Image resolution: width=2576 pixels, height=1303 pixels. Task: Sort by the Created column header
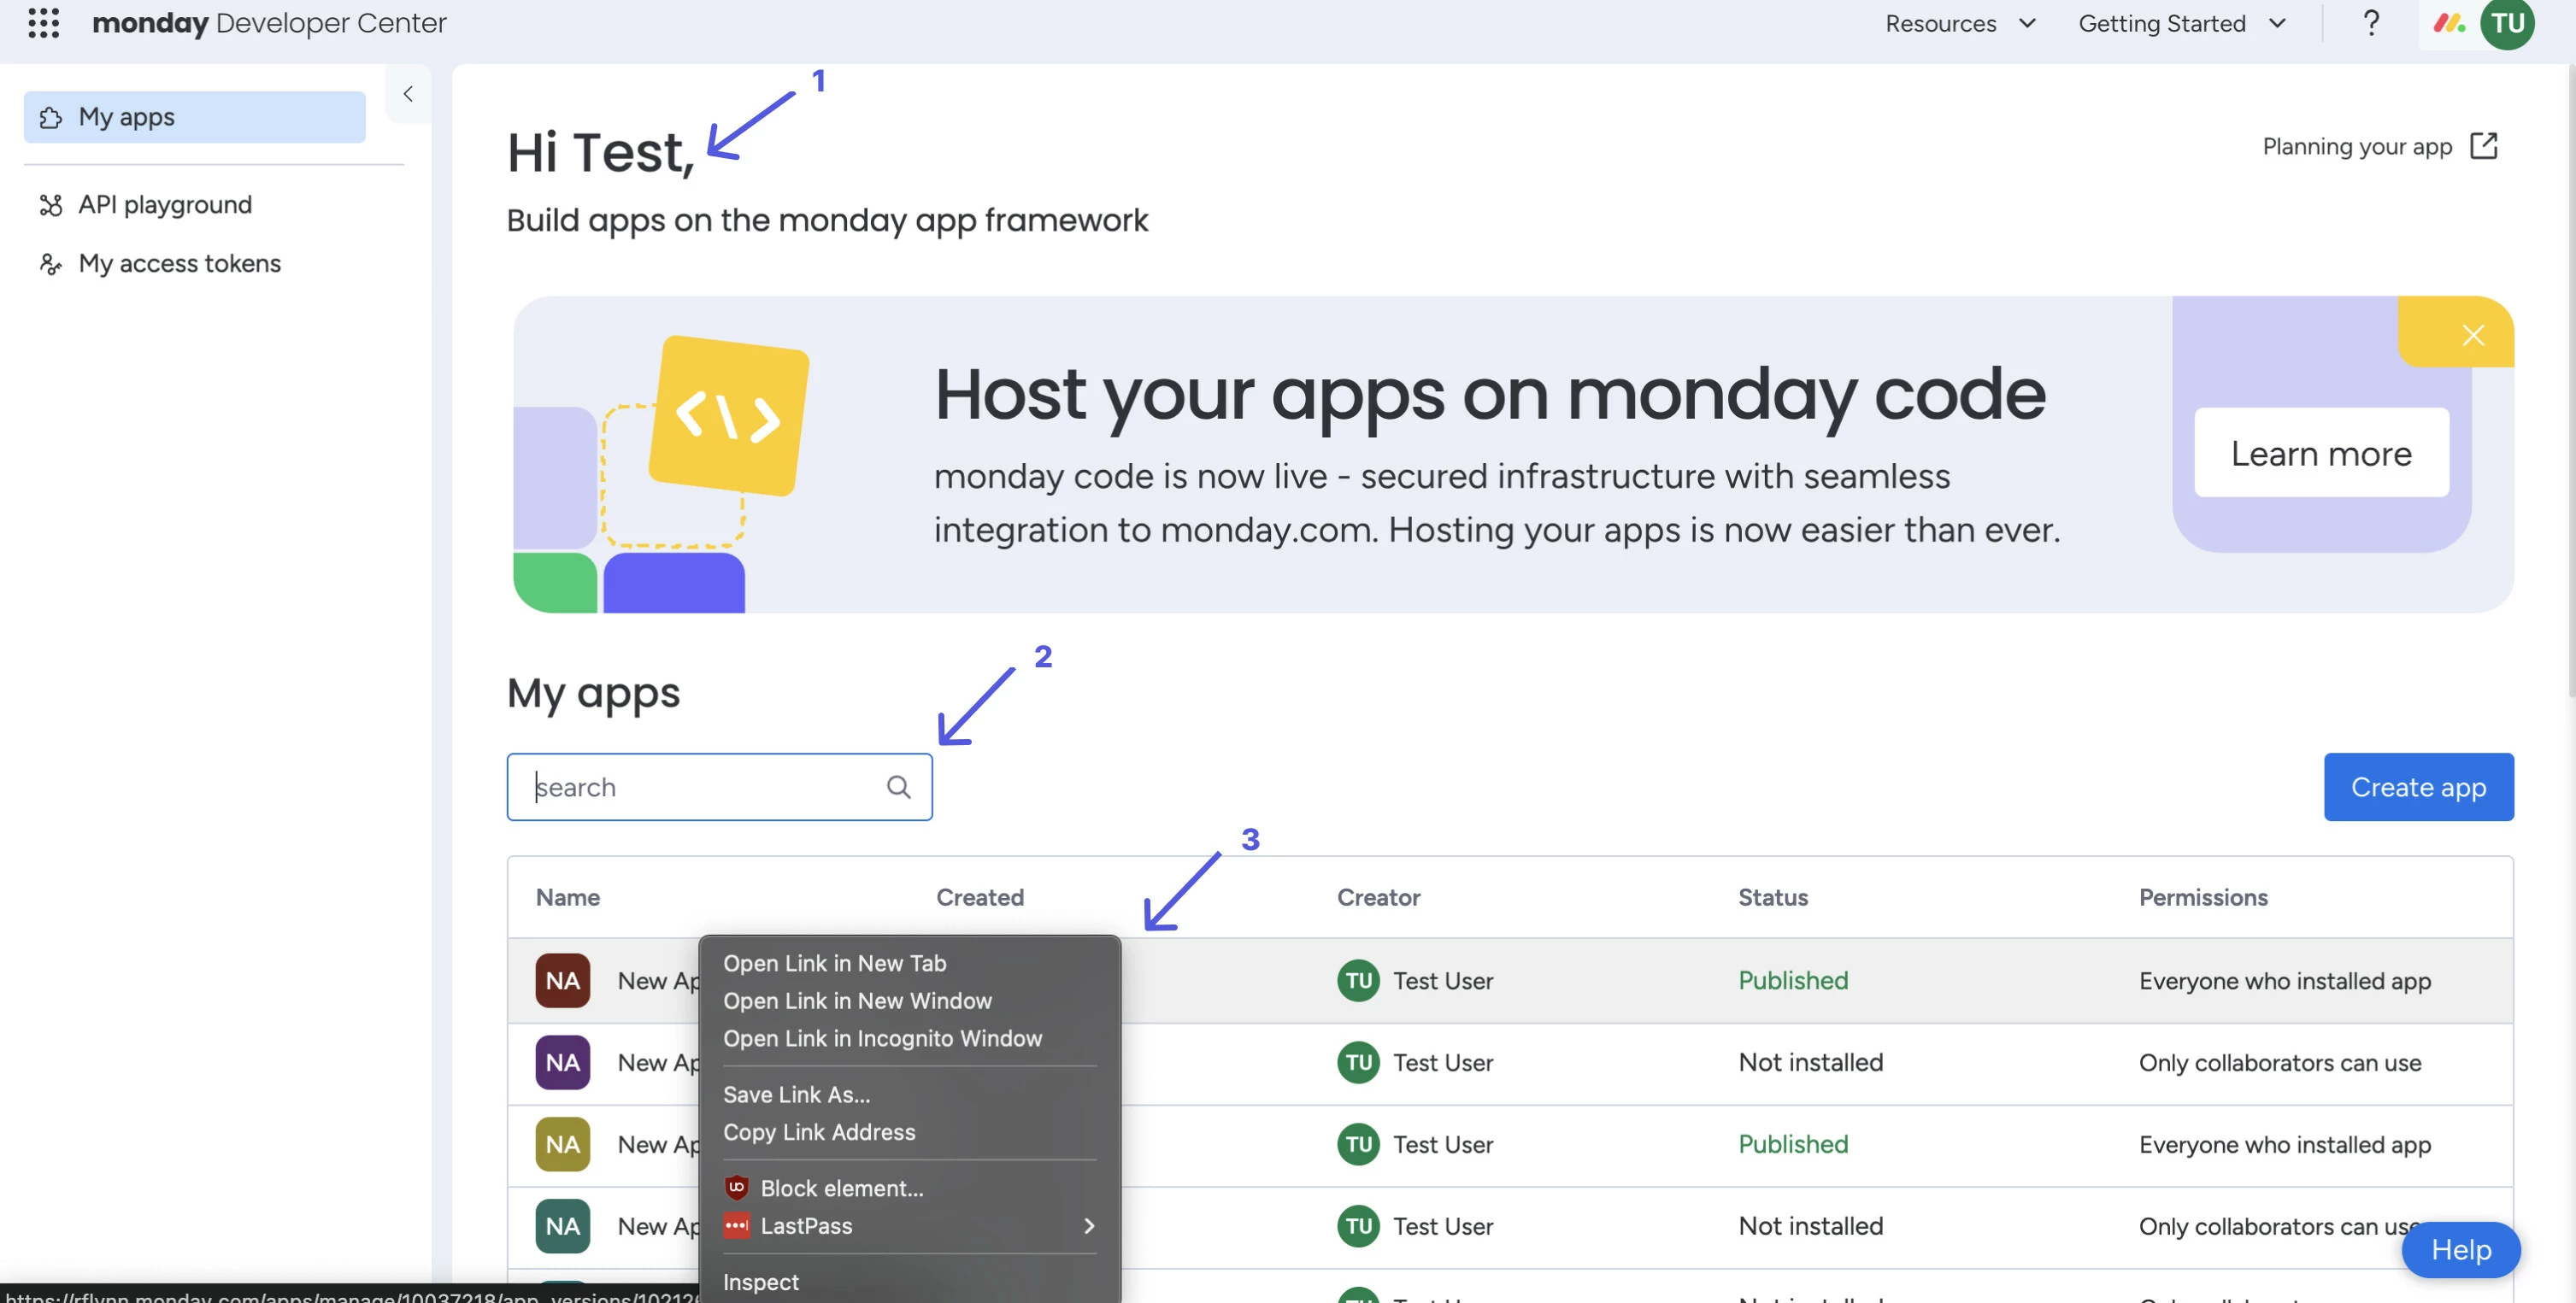pos(979,897)
